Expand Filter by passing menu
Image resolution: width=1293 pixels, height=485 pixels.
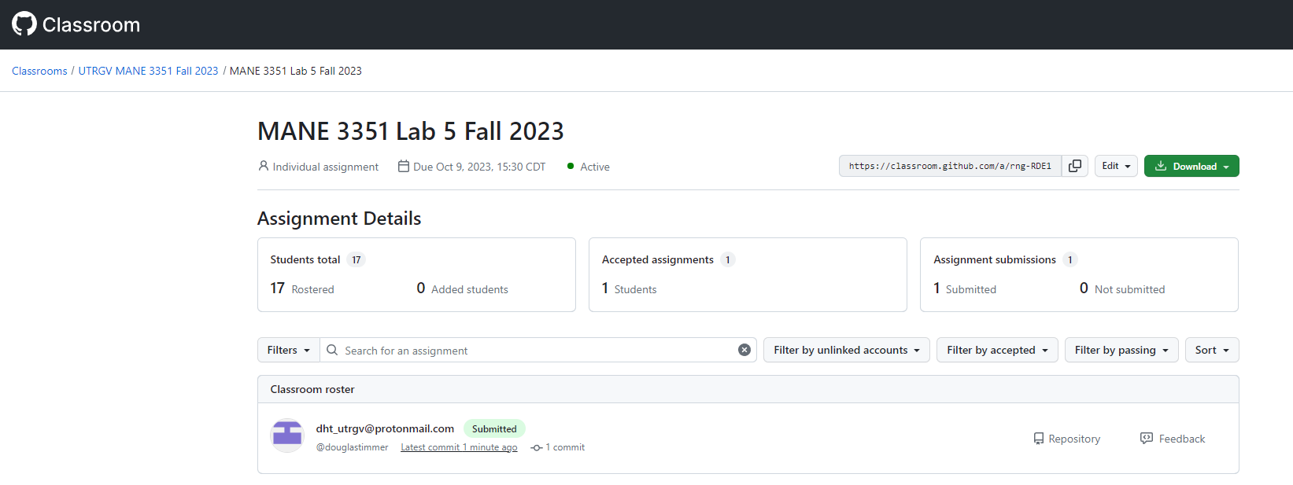pyautogui.click(x=1121, y=350)
